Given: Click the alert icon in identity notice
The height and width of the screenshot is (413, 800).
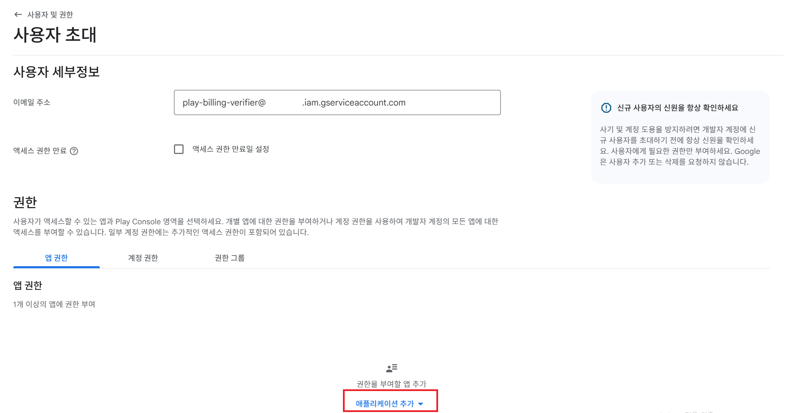Looking at the screenshot, I should pyautogui.click(x=606, y=108).
